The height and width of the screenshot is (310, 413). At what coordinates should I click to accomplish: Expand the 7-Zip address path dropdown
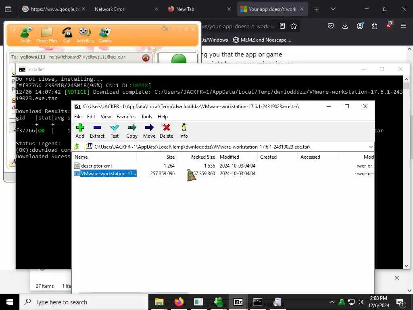pyautogui.click(x=371, y=147)
